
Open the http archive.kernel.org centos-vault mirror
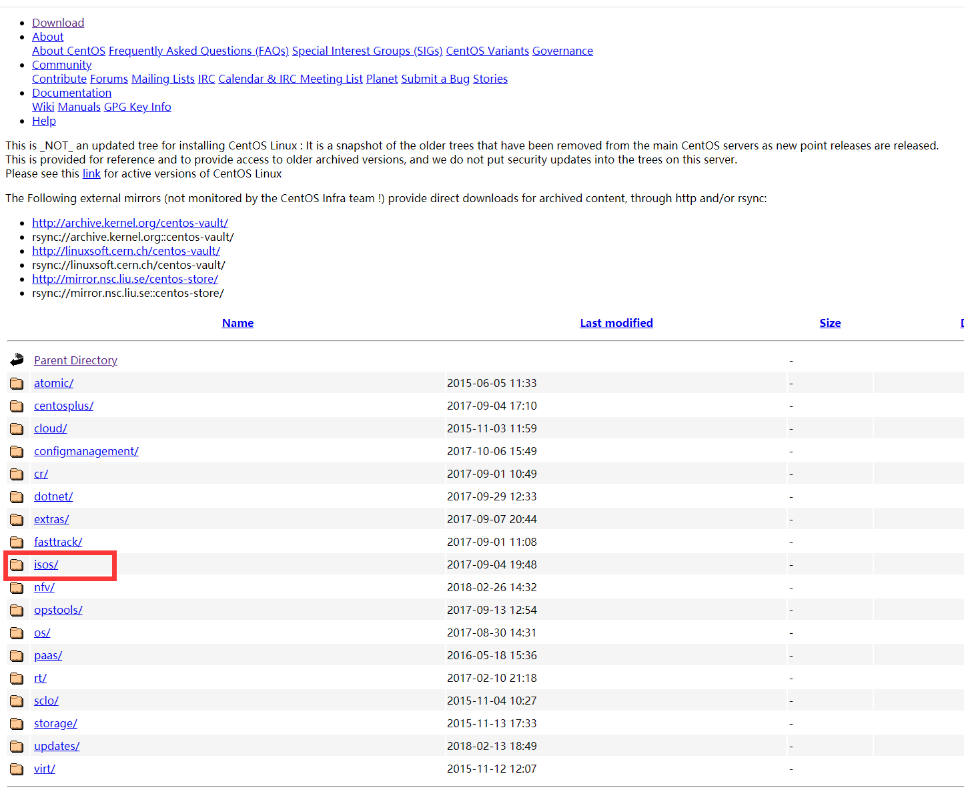130,223
